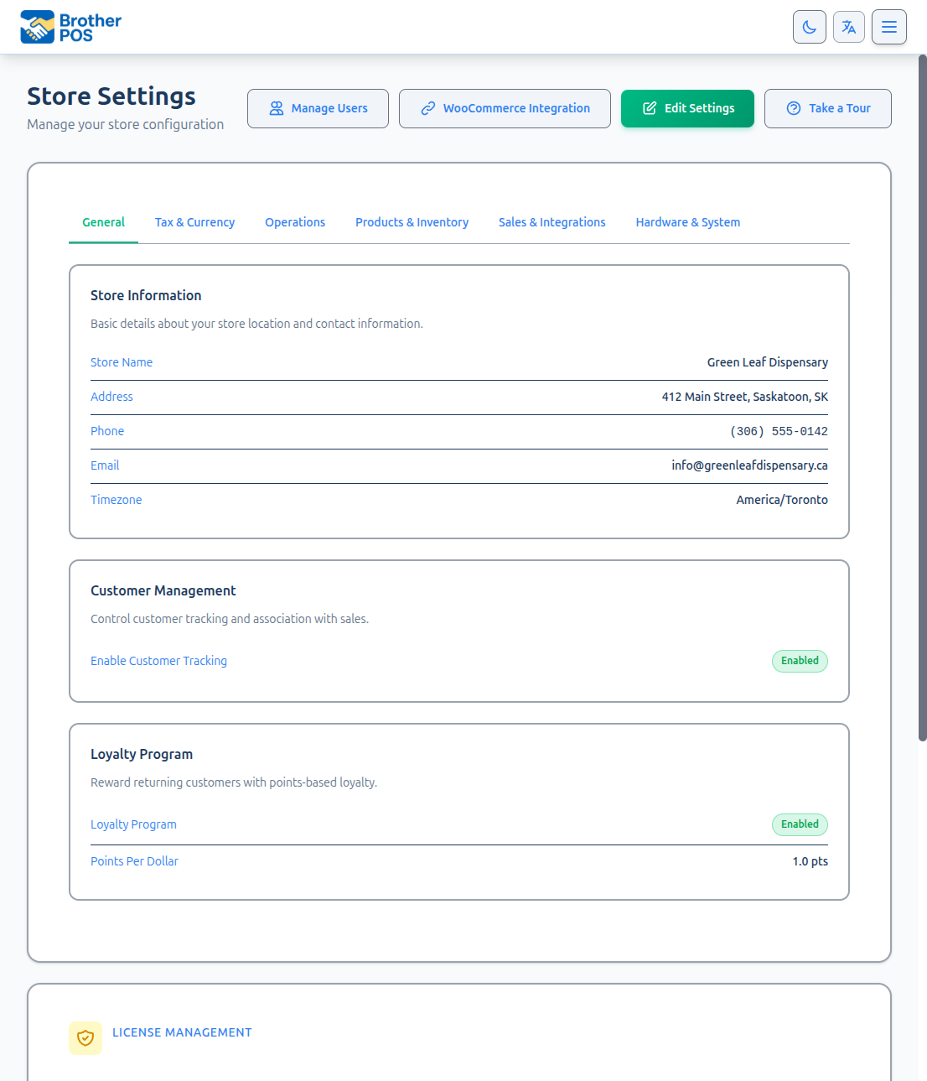Select the Hardware & System tab

687,222
